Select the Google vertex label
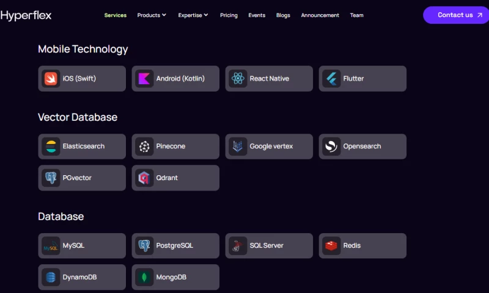 click(x=271, y=146)
